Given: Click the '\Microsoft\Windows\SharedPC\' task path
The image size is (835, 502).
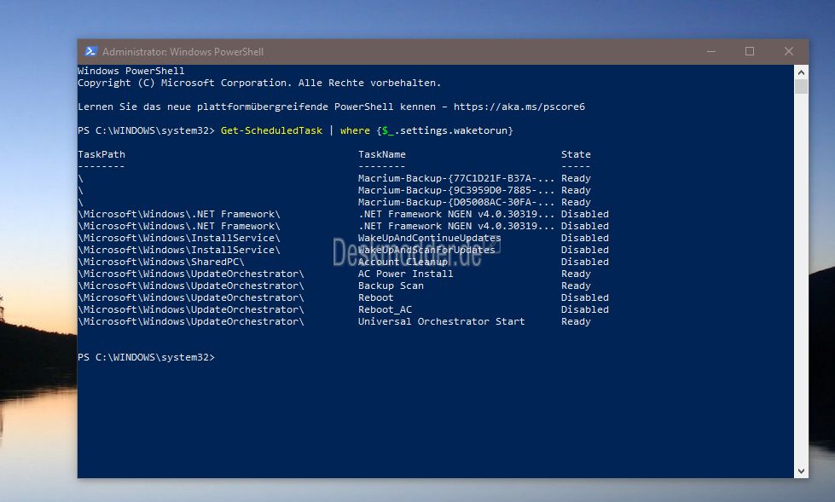Looking at the screenshot, I should (161, 262).
